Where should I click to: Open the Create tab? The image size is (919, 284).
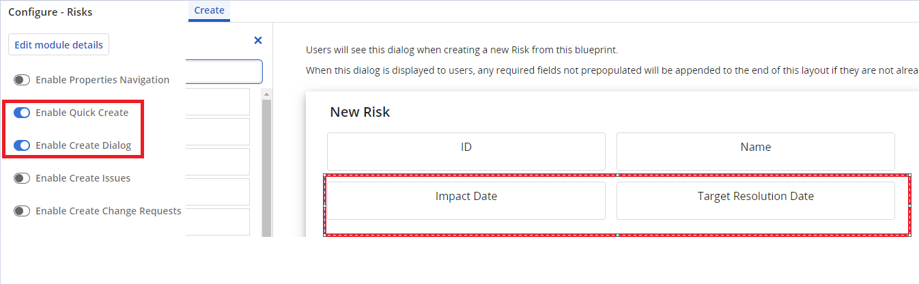point(209,10)
